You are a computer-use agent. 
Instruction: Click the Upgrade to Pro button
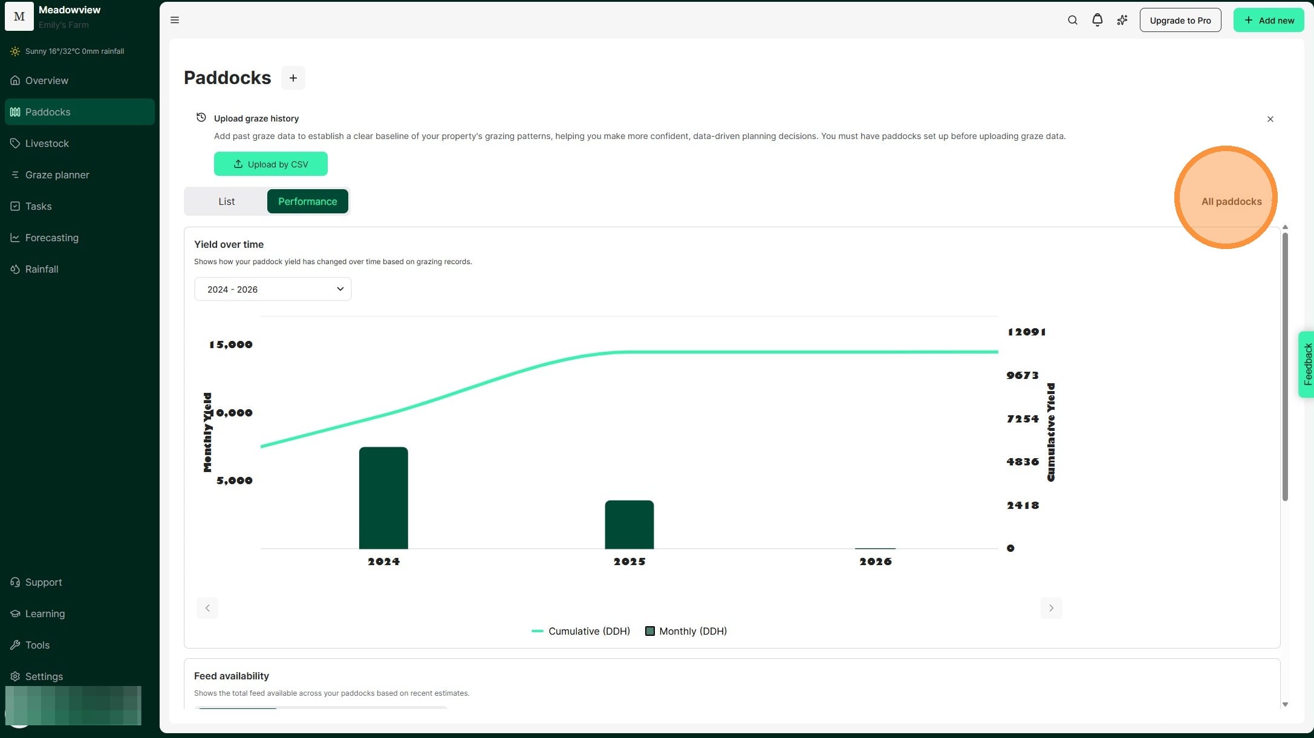1180,20
